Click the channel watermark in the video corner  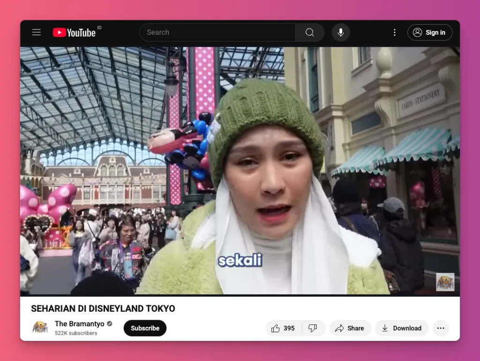coord(445,282)
